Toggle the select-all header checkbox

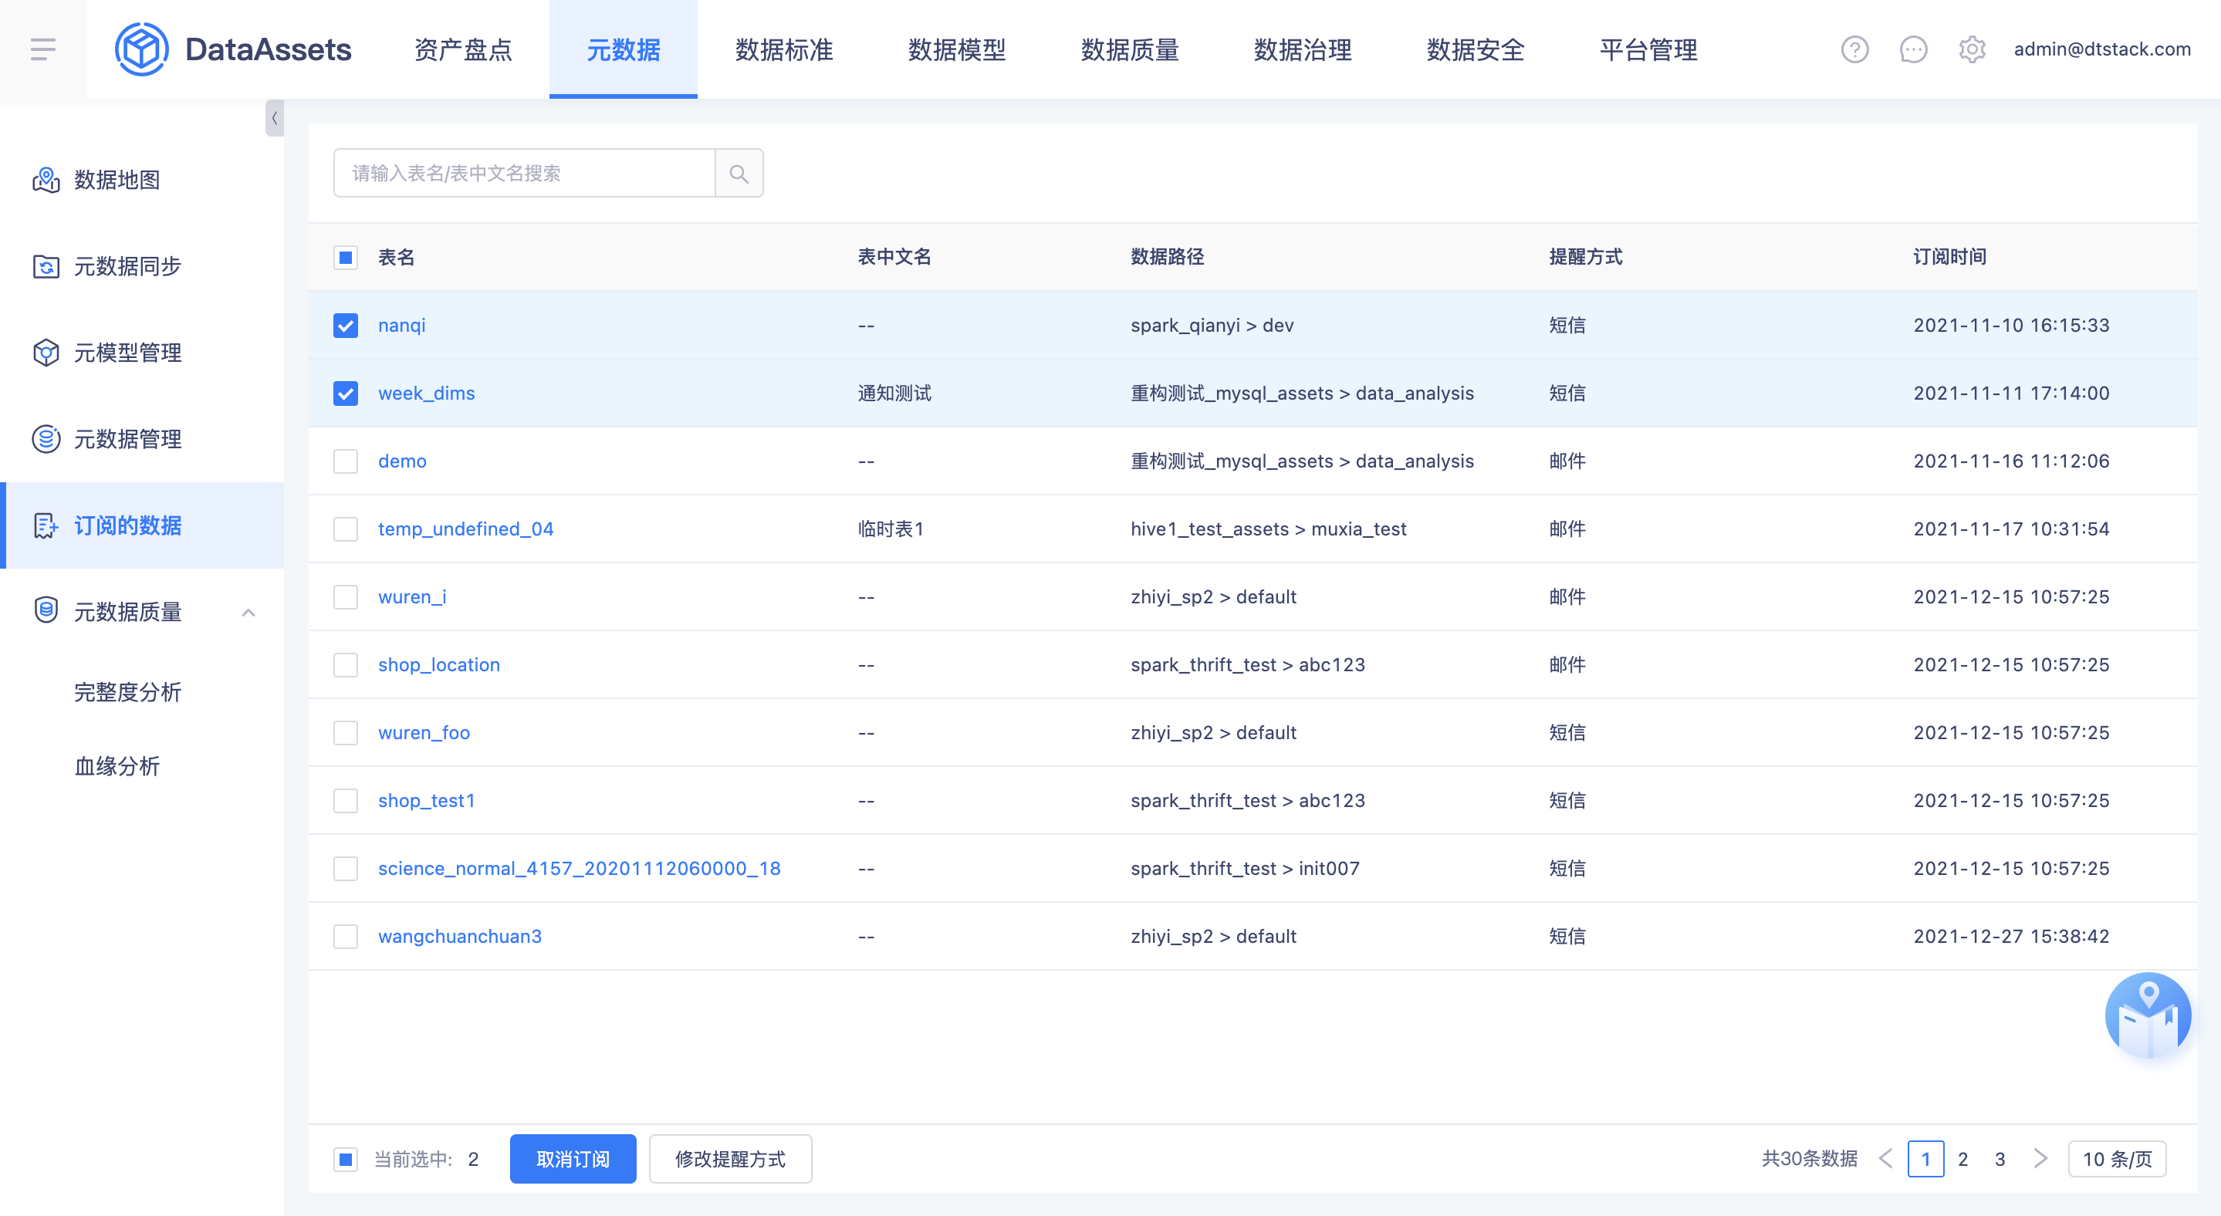346,257
